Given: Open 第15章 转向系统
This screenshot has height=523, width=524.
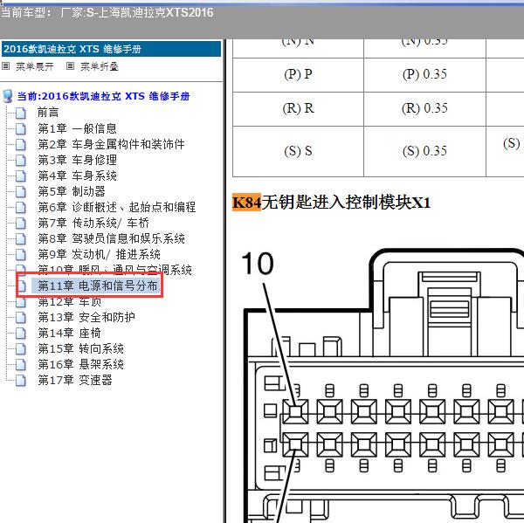Looking at the screenshot, I should (x=81, y=348).
